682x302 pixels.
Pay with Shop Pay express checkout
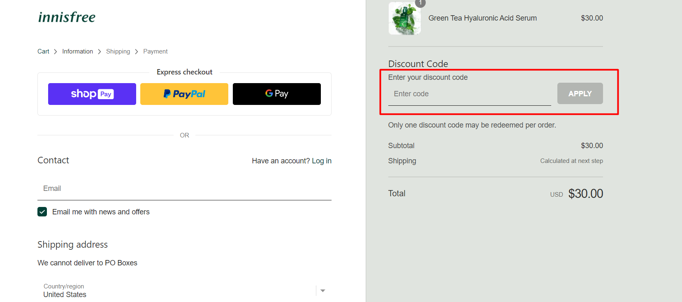(92, 94)
